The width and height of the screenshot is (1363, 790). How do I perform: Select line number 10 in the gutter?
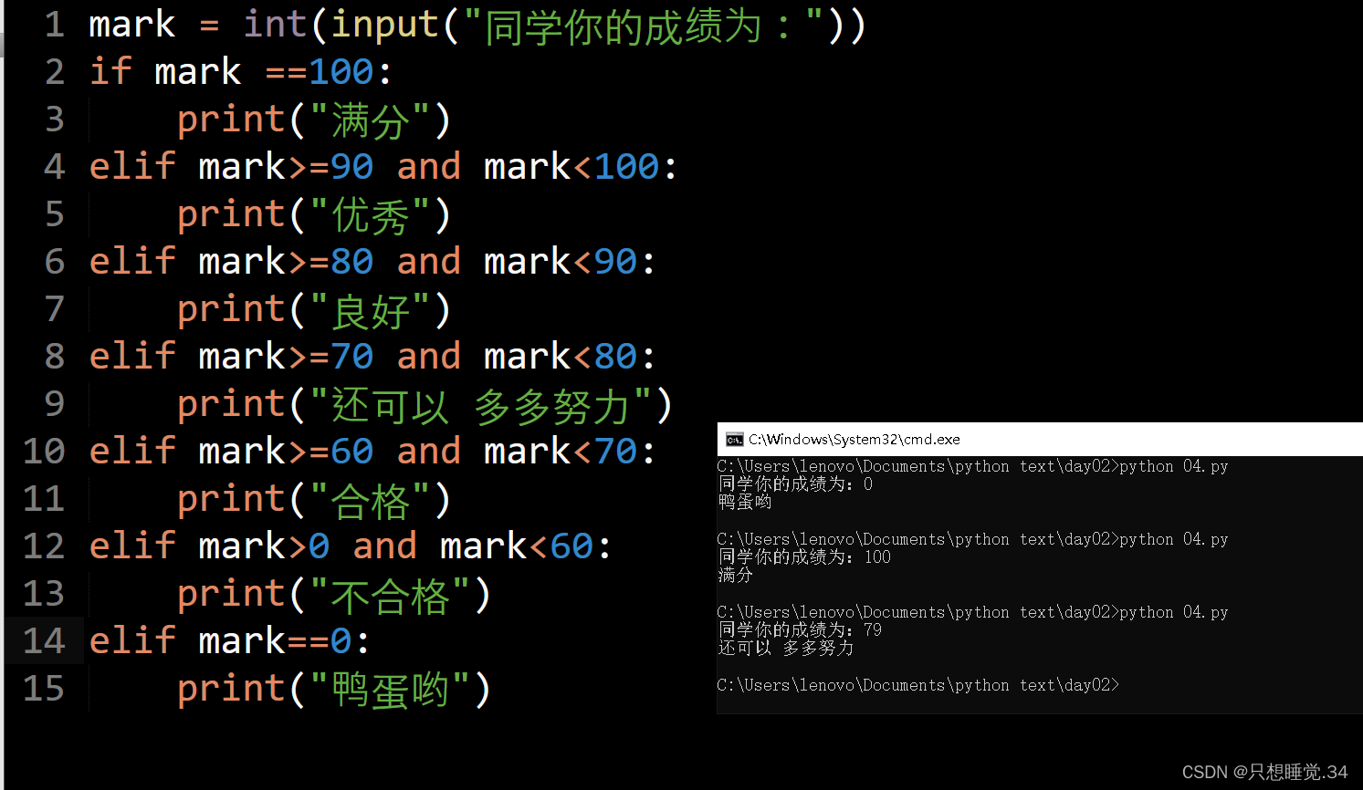44,452
